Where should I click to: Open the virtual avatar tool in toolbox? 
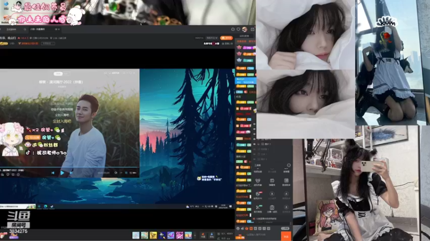click(258, 182)
